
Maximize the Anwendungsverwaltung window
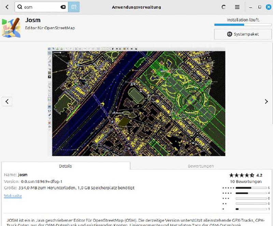260,7
